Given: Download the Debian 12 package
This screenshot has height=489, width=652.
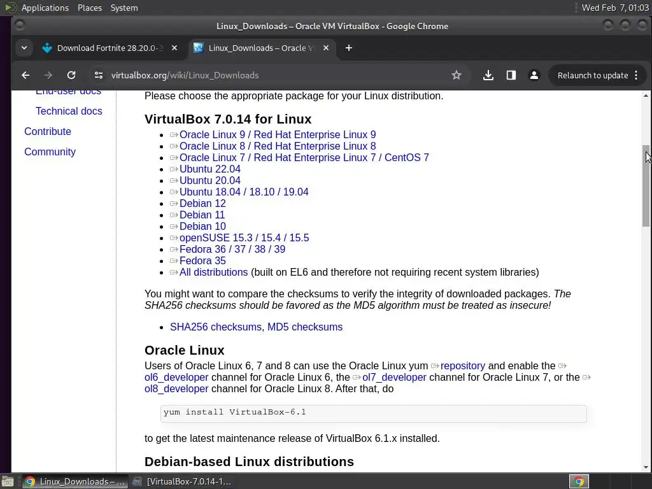Looking at the screenshot, I should click(202, 203).
